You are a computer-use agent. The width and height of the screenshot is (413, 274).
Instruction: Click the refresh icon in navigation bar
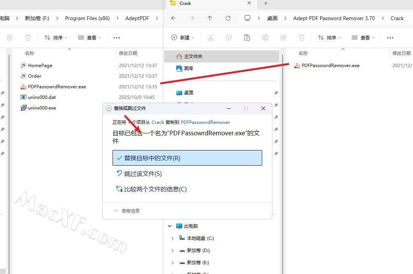pos(228,18)
